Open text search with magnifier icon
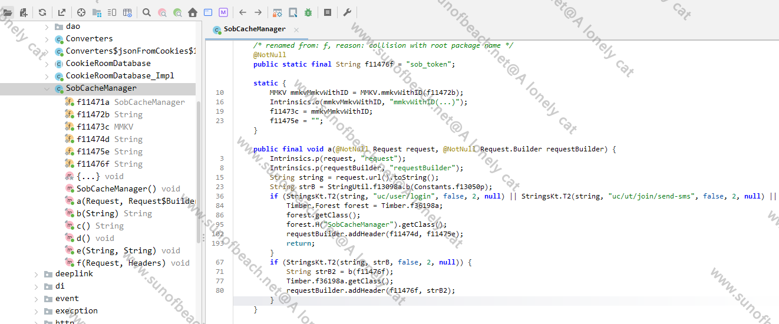The width and height of the screenshot is (779, 324). 147,12
